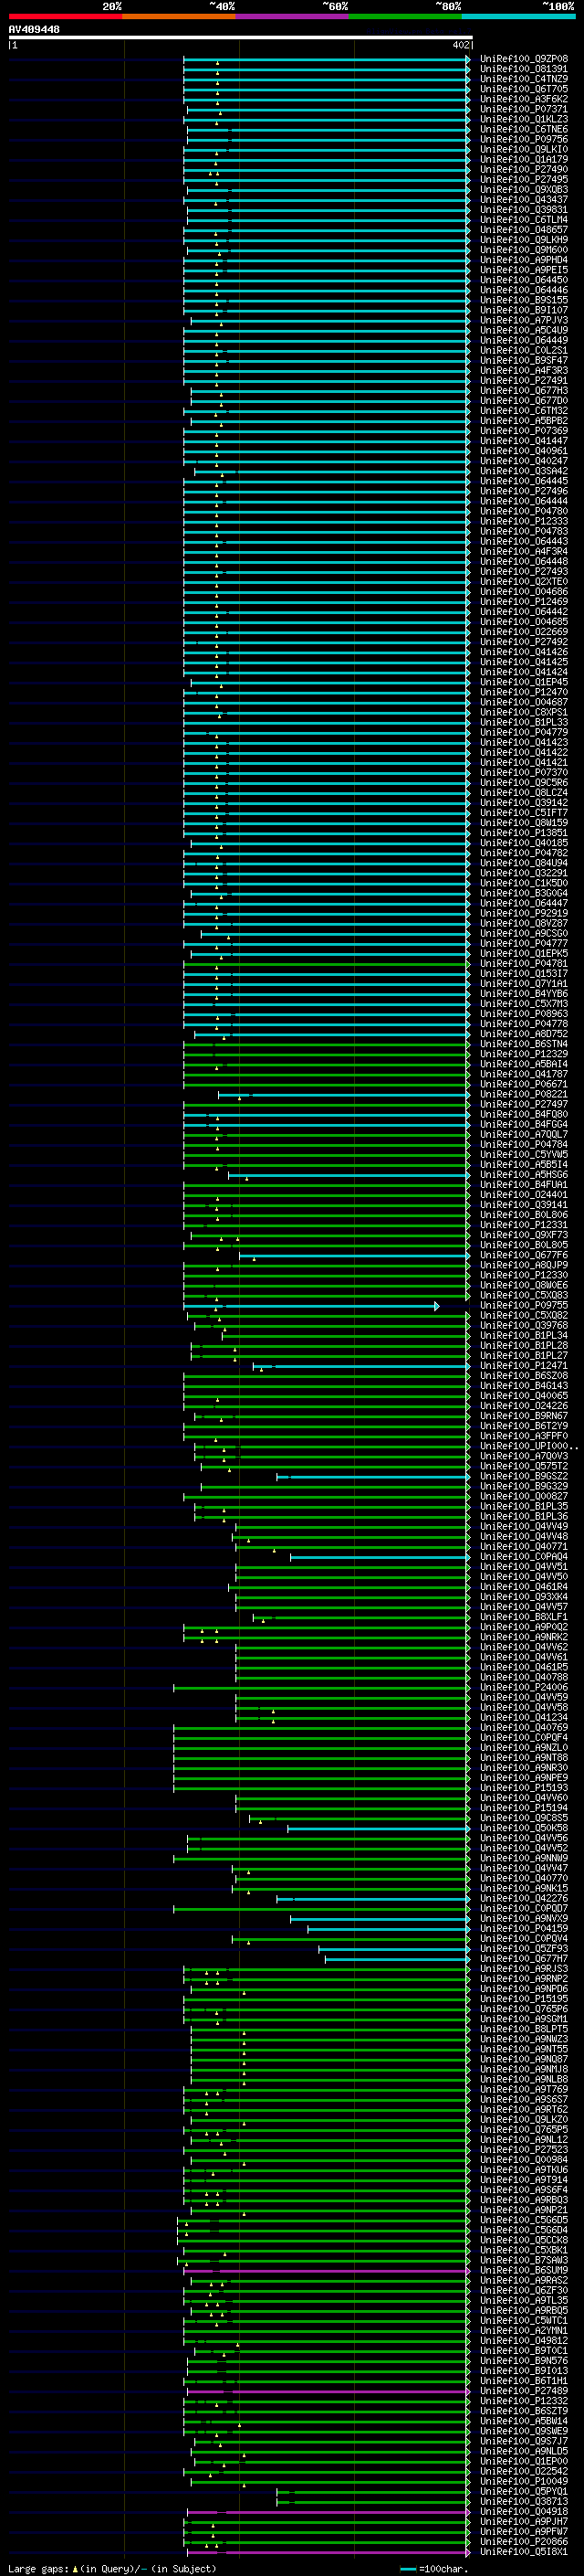Select the UniRef100_P27523 label

click(x=524, y=2150)
